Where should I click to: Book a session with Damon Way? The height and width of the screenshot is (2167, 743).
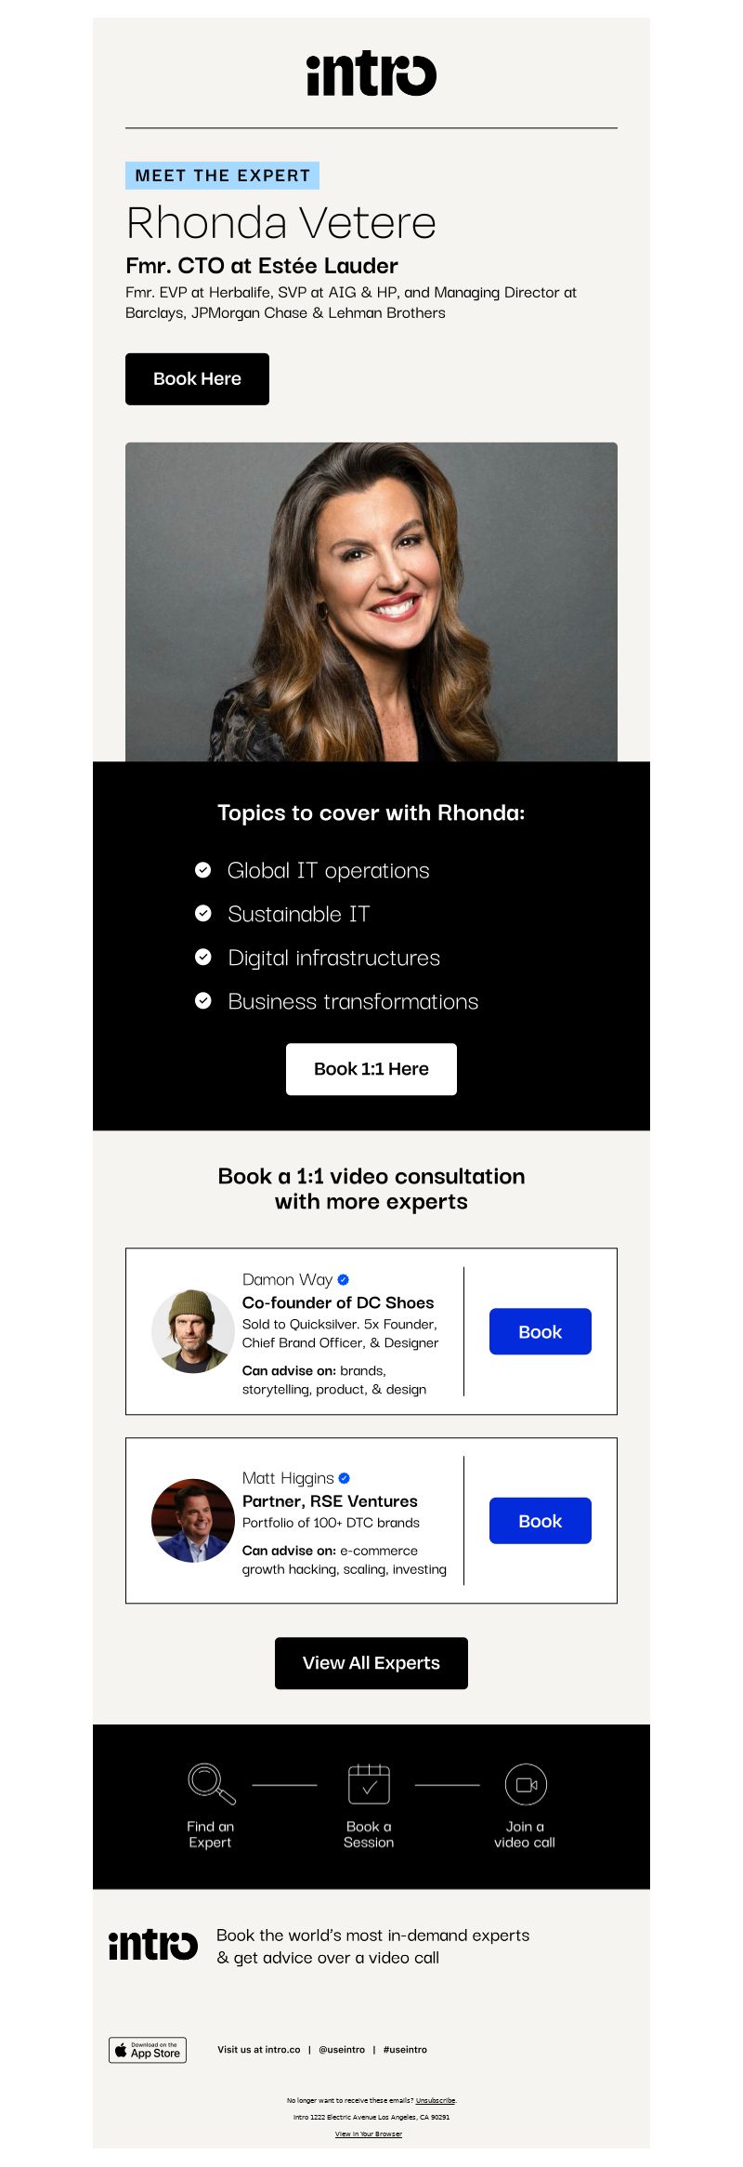tap(541, 1331)
